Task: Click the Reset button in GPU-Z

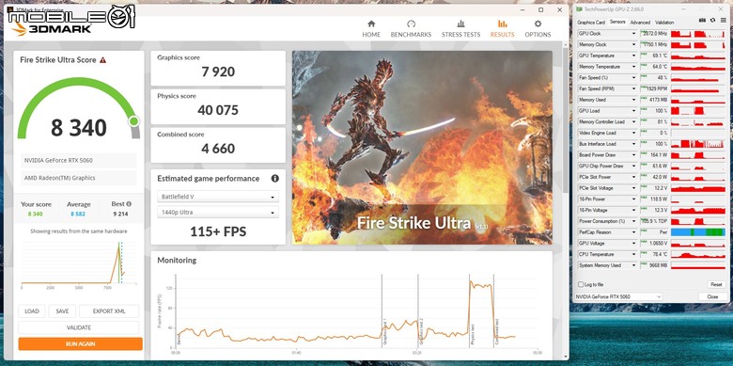Action: 716,284
